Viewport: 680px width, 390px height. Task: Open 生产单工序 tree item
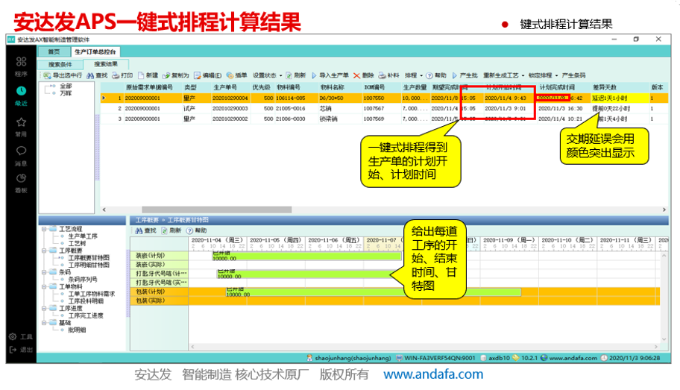pyautogui.click(x=83, y=236)
